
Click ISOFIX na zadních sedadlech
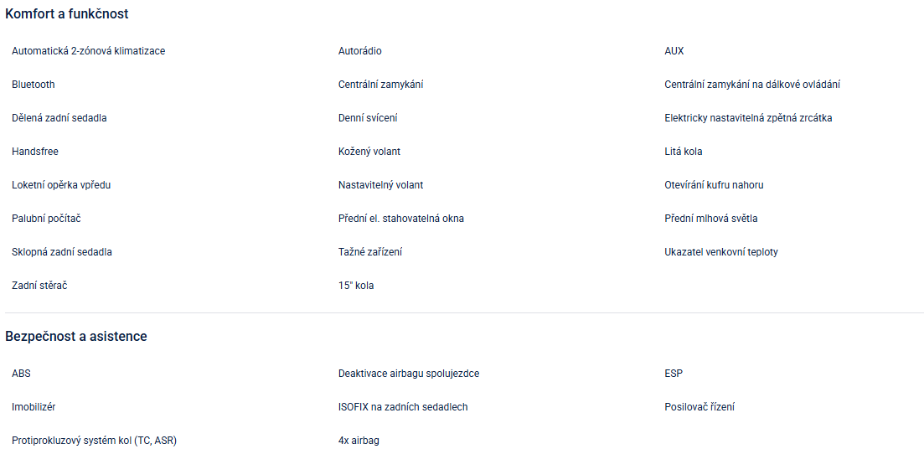tap(402, 407)
